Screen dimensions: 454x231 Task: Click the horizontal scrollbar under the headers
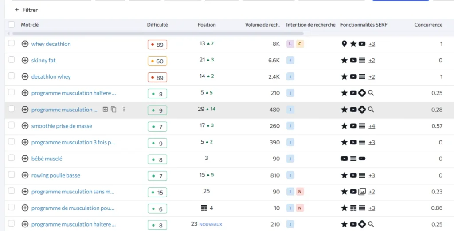(x=158, y=34)
